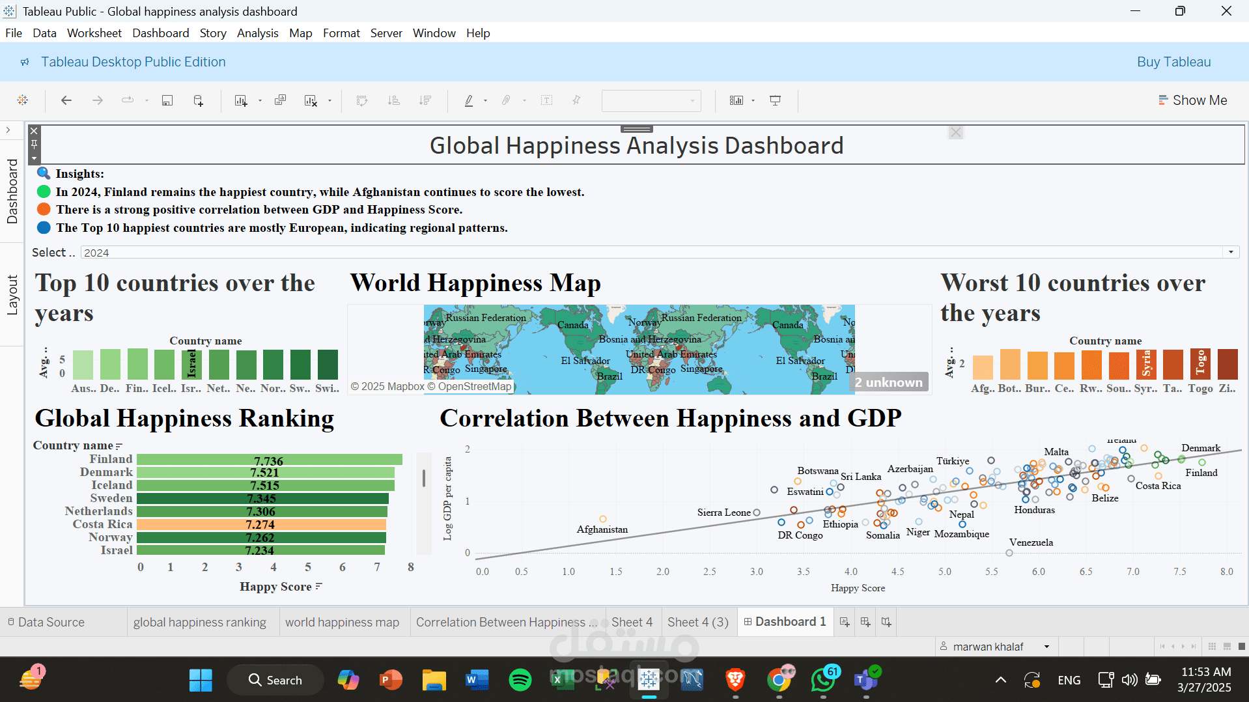Toggle Presentation Mode icon
1249x702 pixels.
[775, 100]
